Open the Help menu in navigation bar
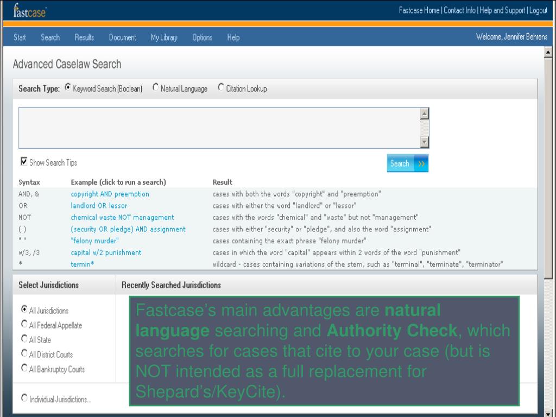This screenshot has width=556, height=417. pos(233,37)
